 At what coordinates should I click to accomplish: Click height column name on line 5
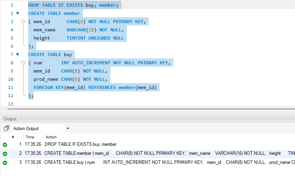click(x=42, y=38)
